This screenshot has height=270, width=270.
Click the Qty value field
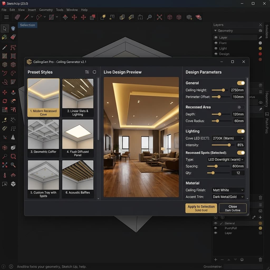click(238, 173)
